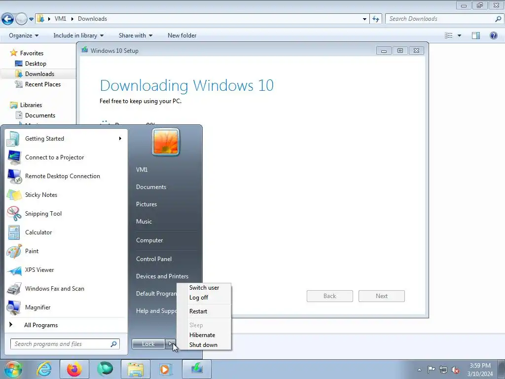Image resolution: width=505 pixels, height=379 pixels.
Task: Launch Sticky Notes
Action: tap(66, 194)
